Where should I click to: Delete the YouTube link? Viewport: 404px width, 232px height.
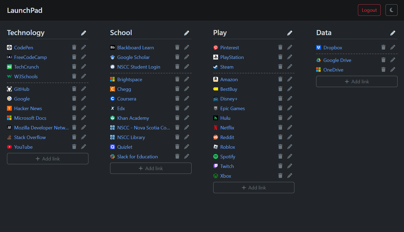74,147
